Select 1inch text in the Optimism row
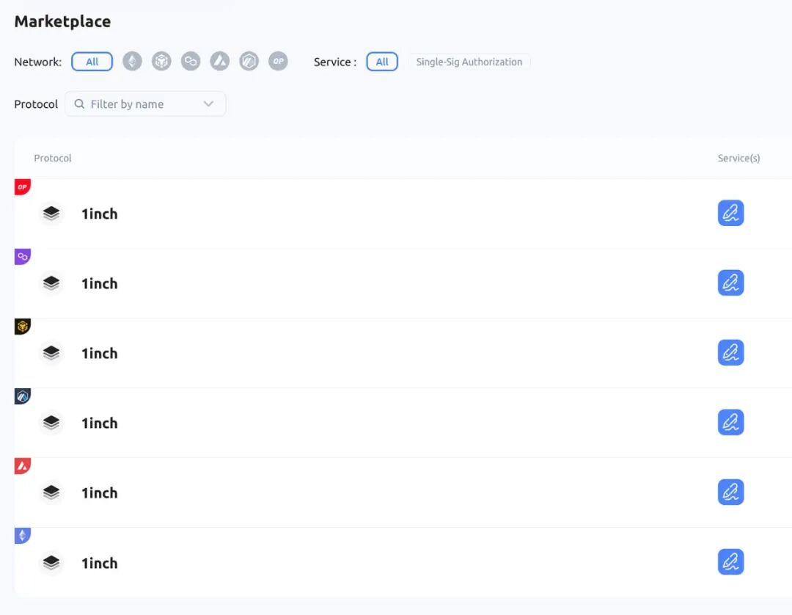 100,214
